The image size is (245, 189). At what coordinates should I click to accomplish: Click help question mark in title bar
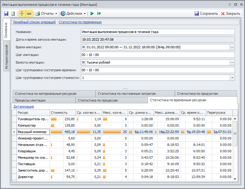tap(230, 5)
